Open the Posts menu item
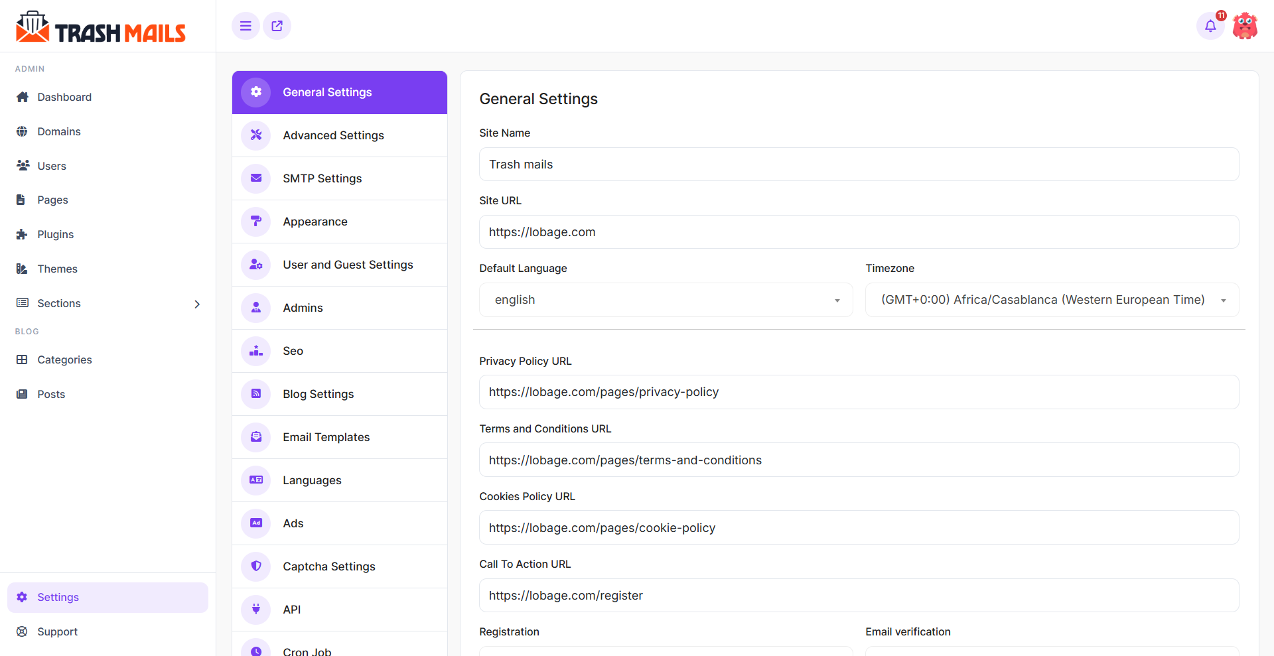Image resolution: width=1274 pixels, height=656 pixels. pos(50,394)
